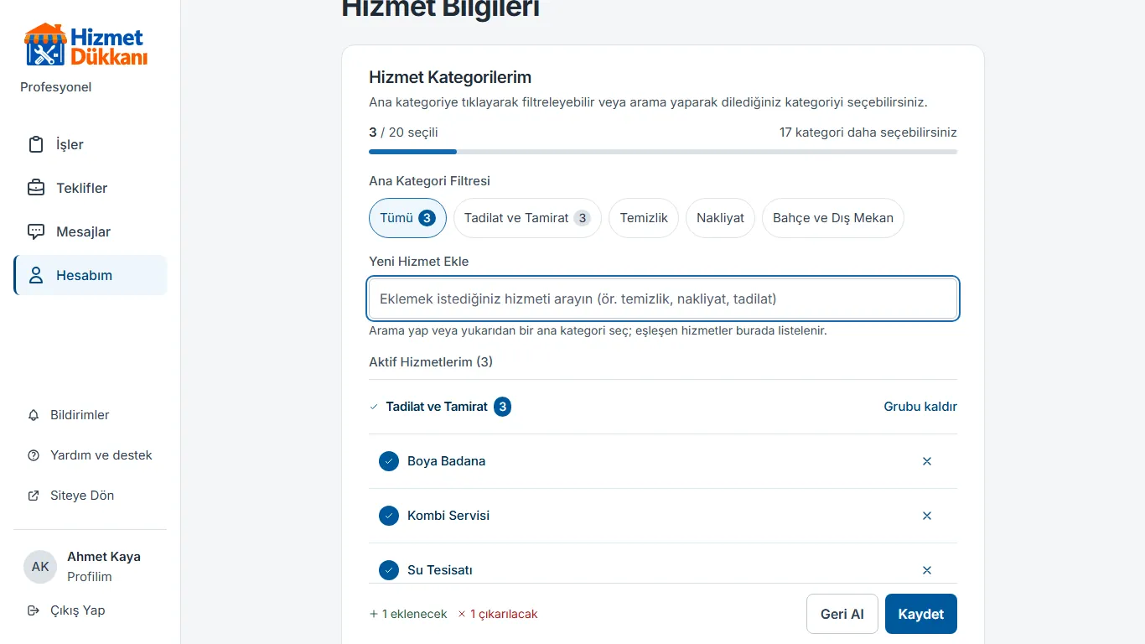The height and width of the screenshot is (644, 1145).
Task: Remove Su Tesisatı with its X icon
Action: click(x=927, y=570)
